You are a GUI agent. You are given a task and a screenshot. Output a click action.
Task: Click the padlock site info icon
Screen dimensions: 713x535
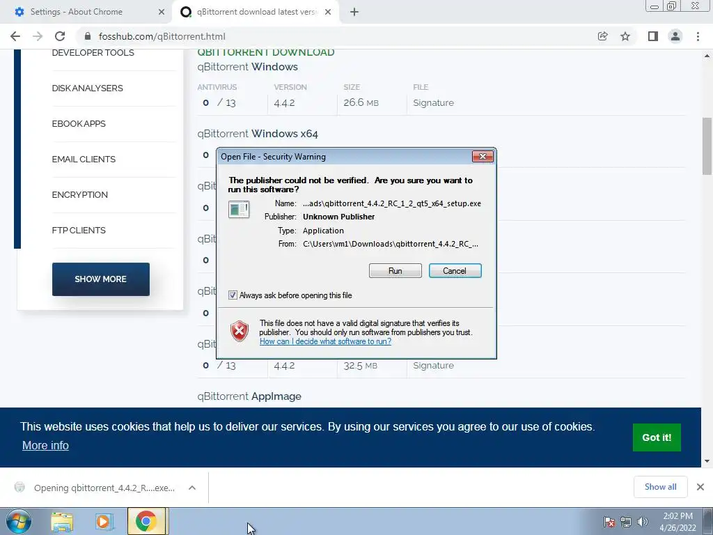[x=88, y=36]
